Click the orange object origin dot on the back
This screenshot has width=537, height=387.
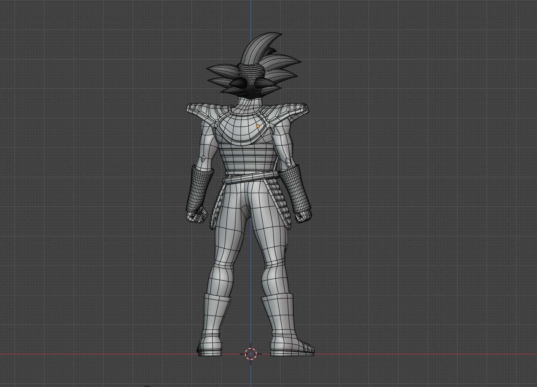pos(258,126)
